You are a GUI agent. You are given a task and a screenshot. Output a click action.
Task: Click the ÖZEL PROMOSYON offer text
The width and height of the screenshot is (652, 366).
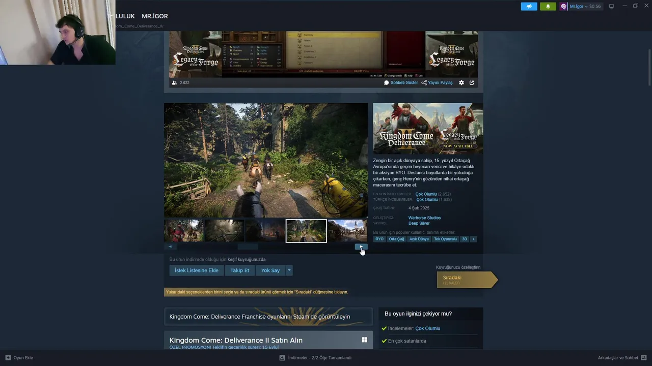coord(224,347)
